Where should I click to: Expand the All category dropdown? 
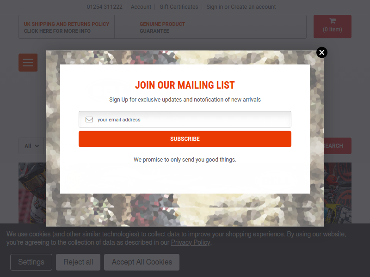click(31, 146)
